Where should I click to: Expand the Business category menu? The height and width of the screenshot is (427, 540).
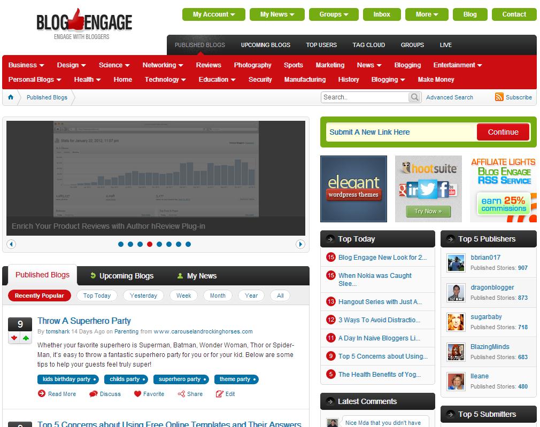pos(26,65)
